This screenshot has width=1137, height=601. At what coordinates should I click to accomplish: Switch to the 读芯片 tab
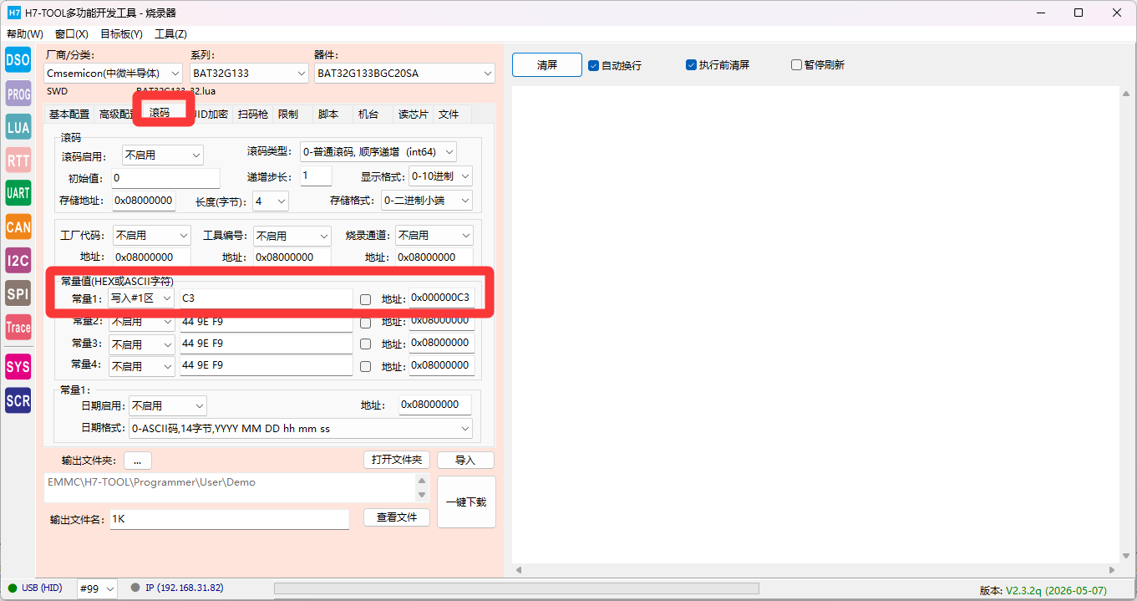pos(413,115)
